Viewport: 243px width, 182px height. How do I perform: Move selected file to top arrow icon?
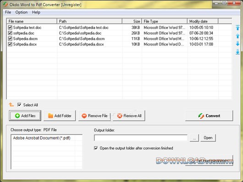pyautogui.click(x=237, y=28)
